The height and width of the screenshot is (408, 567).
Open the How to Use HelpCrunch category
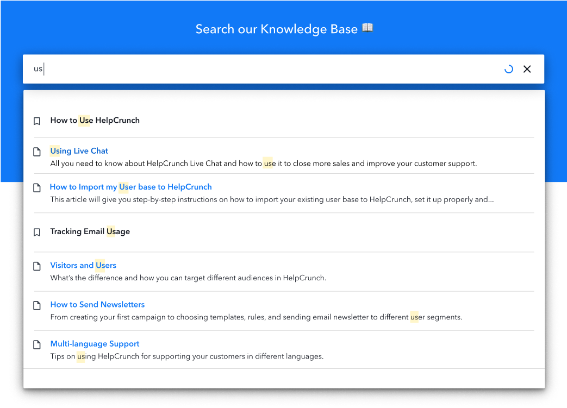[x=95, y=121]
